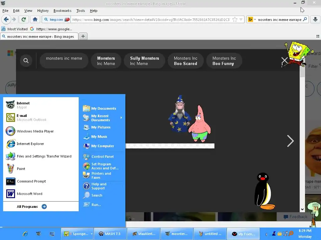Open Command Prompt from Start menu

[41, 181]
